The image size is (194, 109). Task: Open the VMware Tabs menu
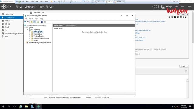point(41,1)
